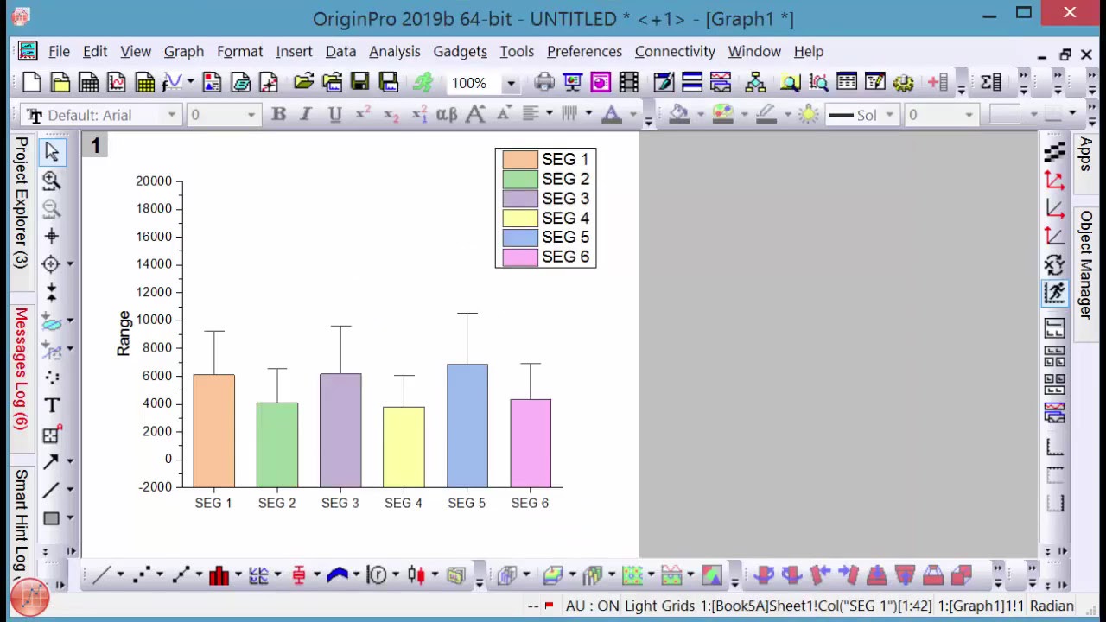The width and height of the screenshot is (1106, 622).
Task: Open the Default: Arial font dropdown
Action: [x=172, y=115]
